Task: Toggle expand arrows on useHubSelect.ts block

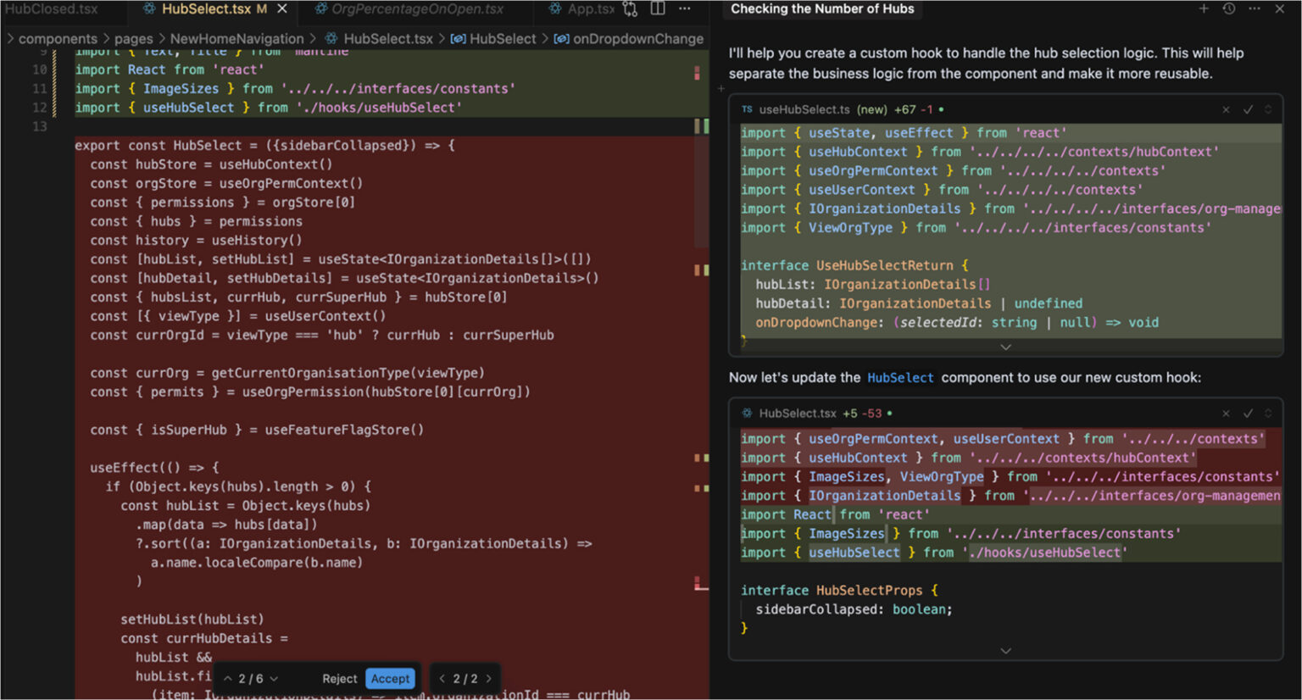Action: pos(1269,109)
